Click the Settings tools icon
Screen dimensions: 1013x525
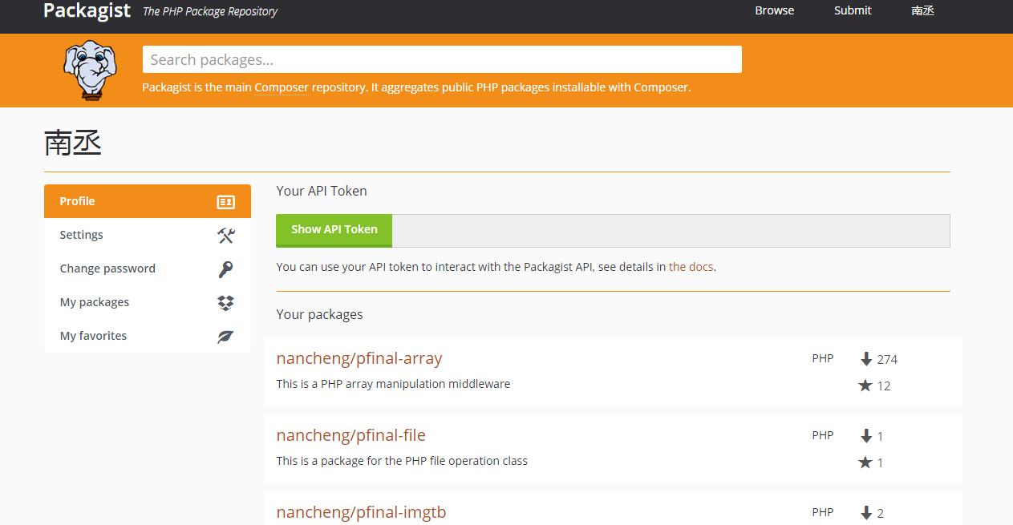pyautogui.click(x=226, y=236)
